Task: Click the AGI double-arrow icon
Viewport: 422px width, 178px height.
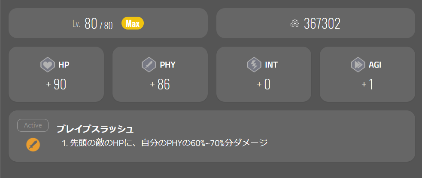Action: point(358,65)
